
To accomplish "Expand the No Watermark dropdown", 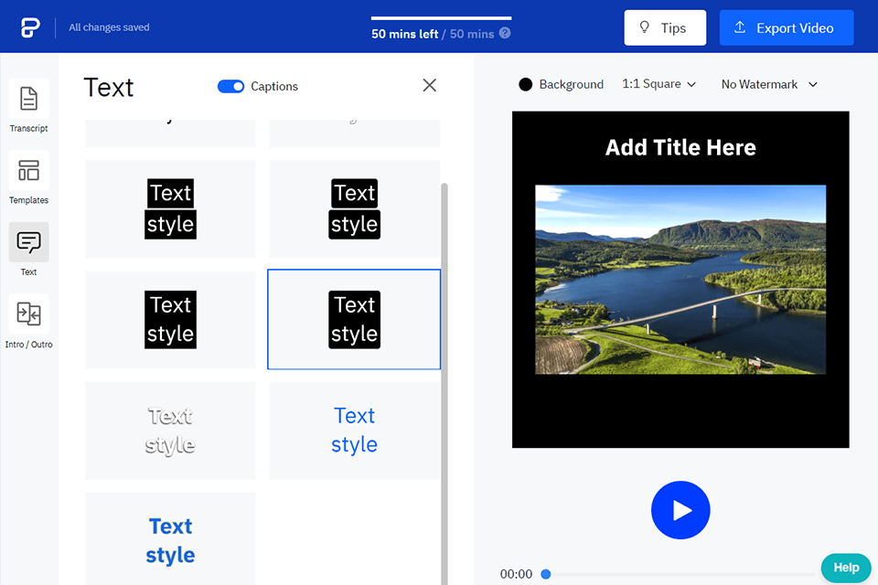I will [x=769, y=84].
